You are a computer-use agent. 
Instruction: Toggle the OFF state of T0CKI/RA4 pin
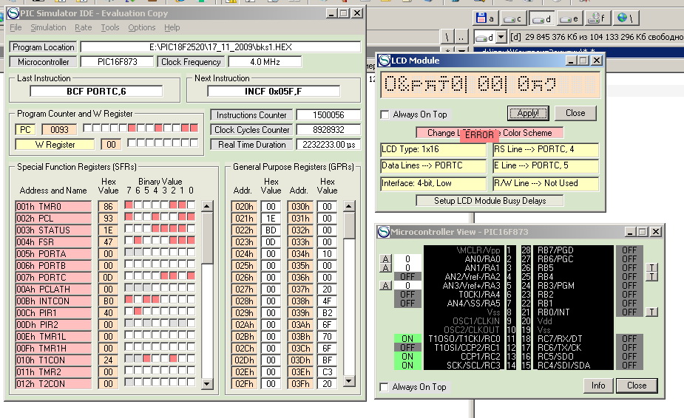point(407,294)
